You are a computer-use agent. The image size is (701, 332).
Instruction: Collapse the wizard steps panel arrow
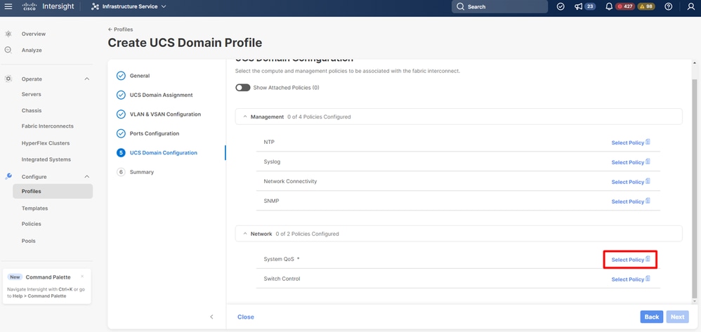point(211,317)
